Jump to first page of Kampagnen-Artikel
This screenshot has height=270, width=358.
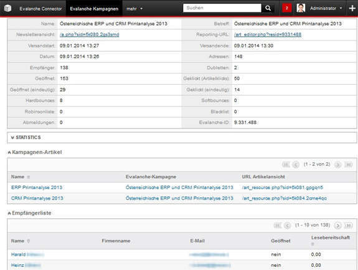pos(286,165)
